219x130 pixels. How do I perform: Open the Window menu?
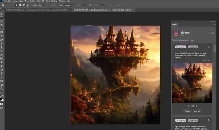pos(62,1)
